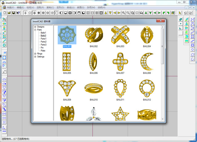Image resolution: width=197 pixels, height=142 pixels.
Task: Expand the Designs tree node
Action: (35, 27)
